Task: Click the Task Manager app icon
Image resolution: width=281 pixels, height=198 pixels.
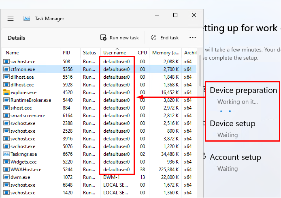Action: (27, 19)
